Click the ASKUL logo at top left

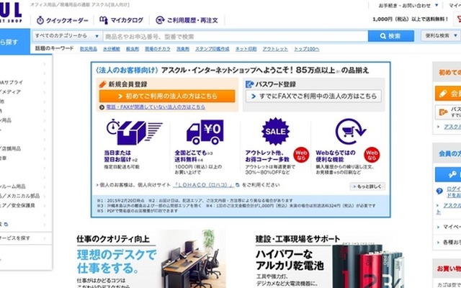click(x=11, y=12)
